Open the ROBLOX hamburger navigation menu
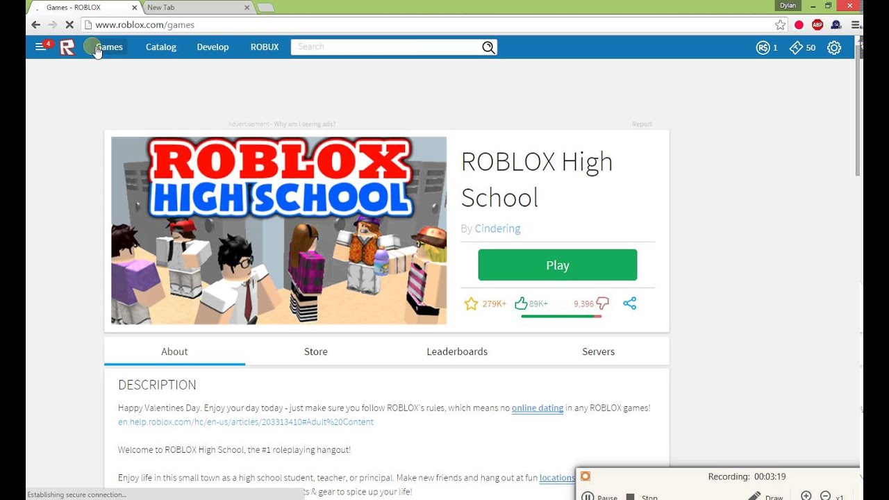 coord(40,47)
